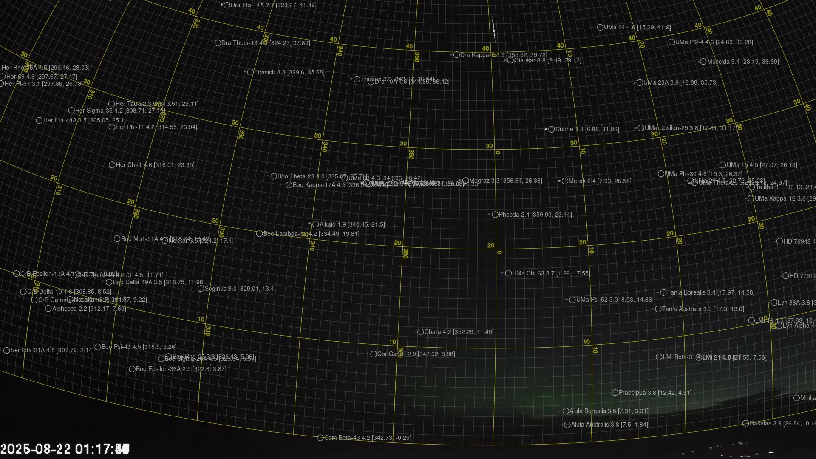Select the Cor Caroli star marker
This screenshot has height=459, width=816.
tap(374, 354)
